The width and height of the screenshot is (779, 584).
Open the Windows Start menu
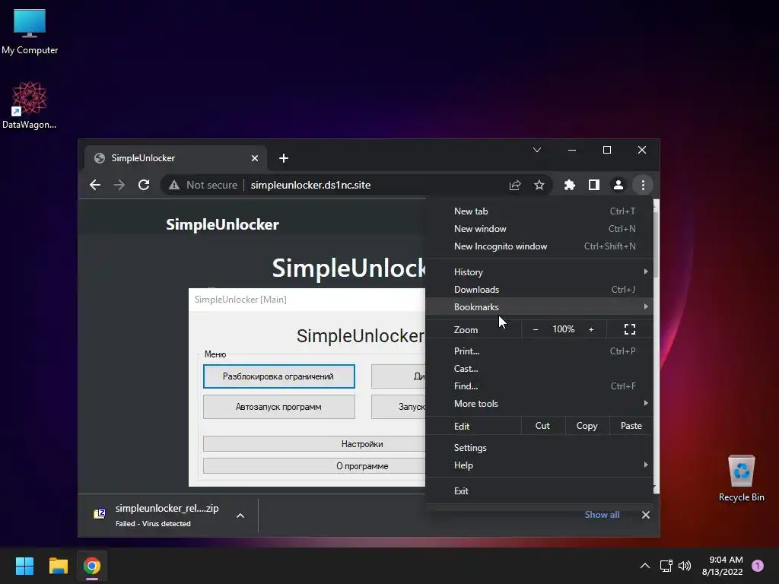pyautogui.click(x=24, y=566)
